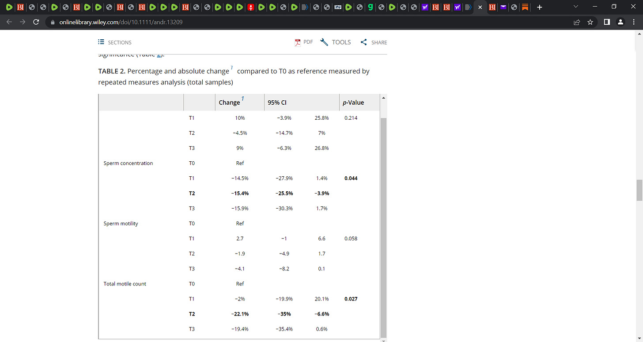The height and width of the screenshot is (342, 643).
Task: Open the tab search dropdown chevron
Action: coord(575,7)
